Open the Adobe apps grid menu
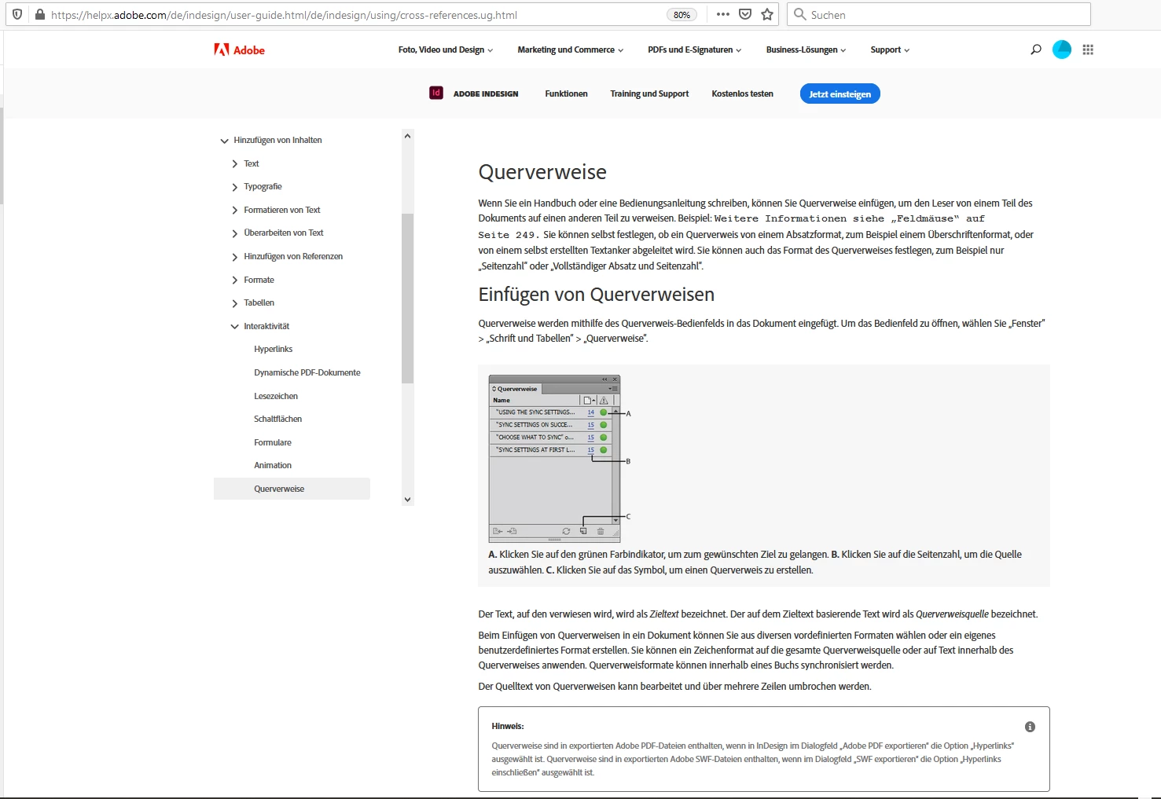Image resolution: width=1161 pixels, height=799 pixels. coord(1088,49)
